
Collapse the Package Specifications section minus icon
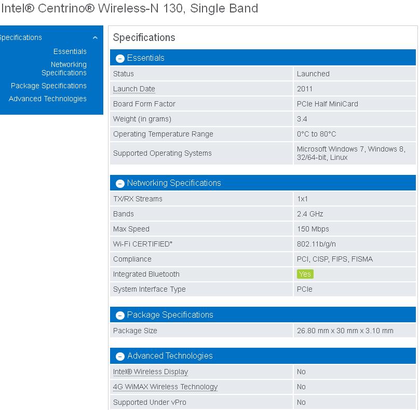coord(120,315)
